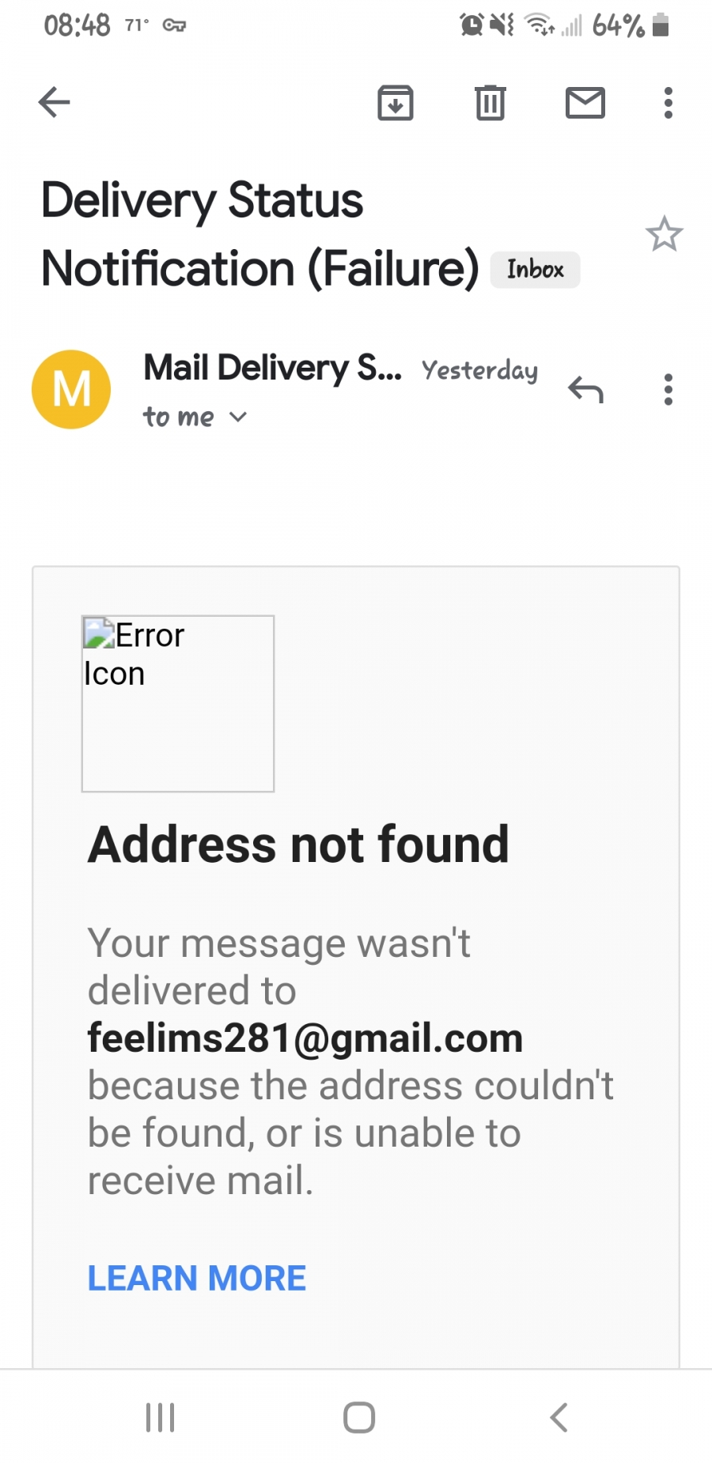Viewport: 712px width, 1463px height.
Task: Delete this email with the trash icon
Action: (490, 103)
